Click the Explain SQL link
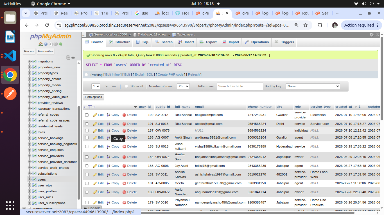 click(x=144, y=74)
